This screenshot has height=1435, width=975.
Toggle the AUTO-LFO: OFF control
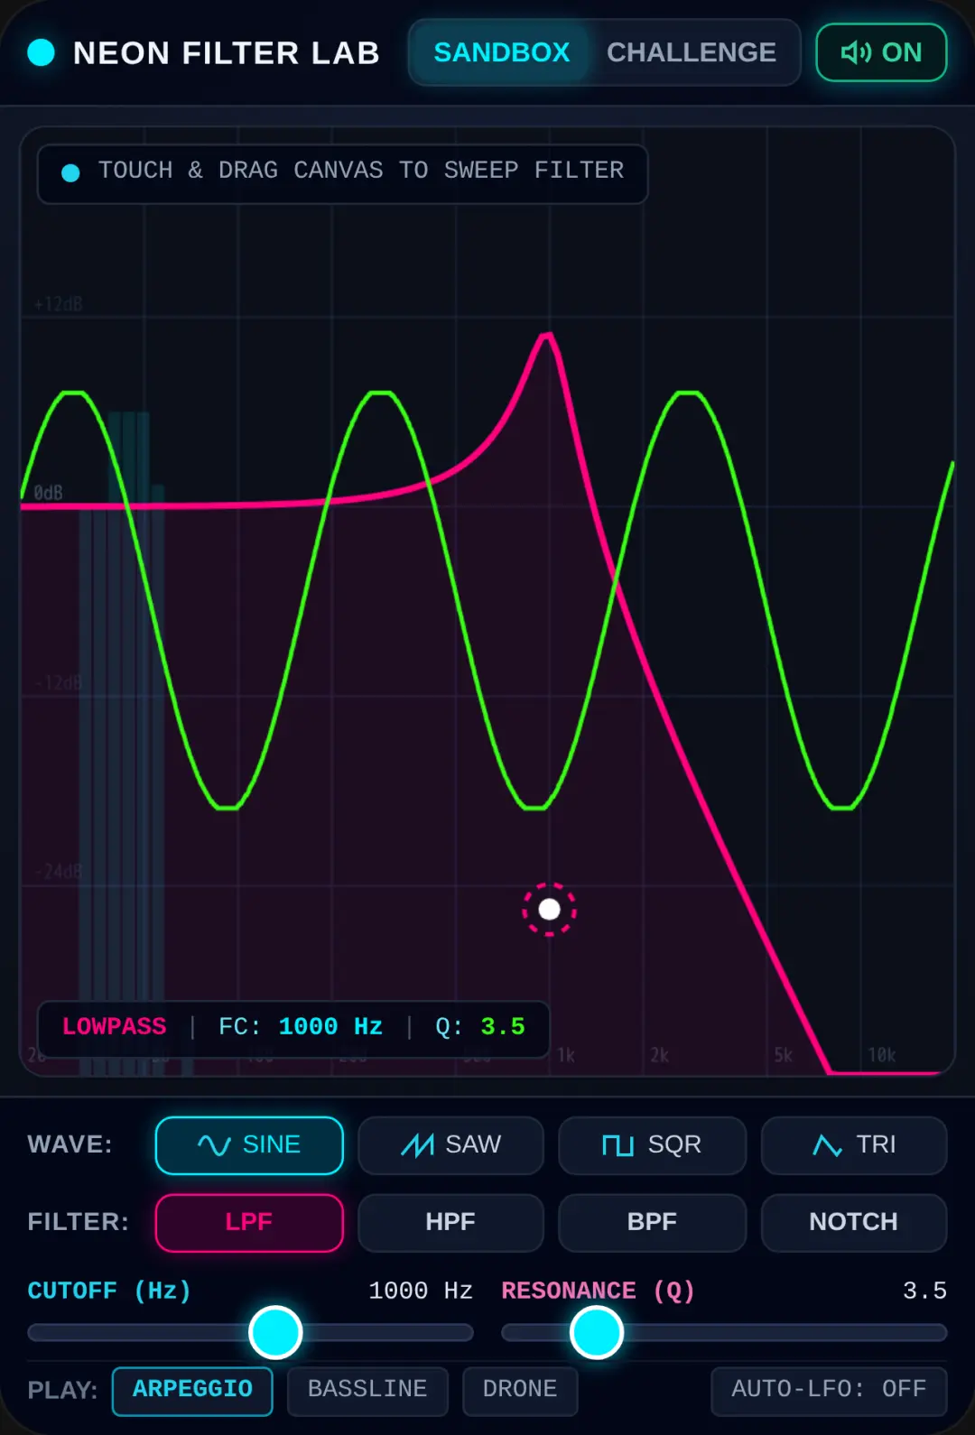(x=829, y=1391)
